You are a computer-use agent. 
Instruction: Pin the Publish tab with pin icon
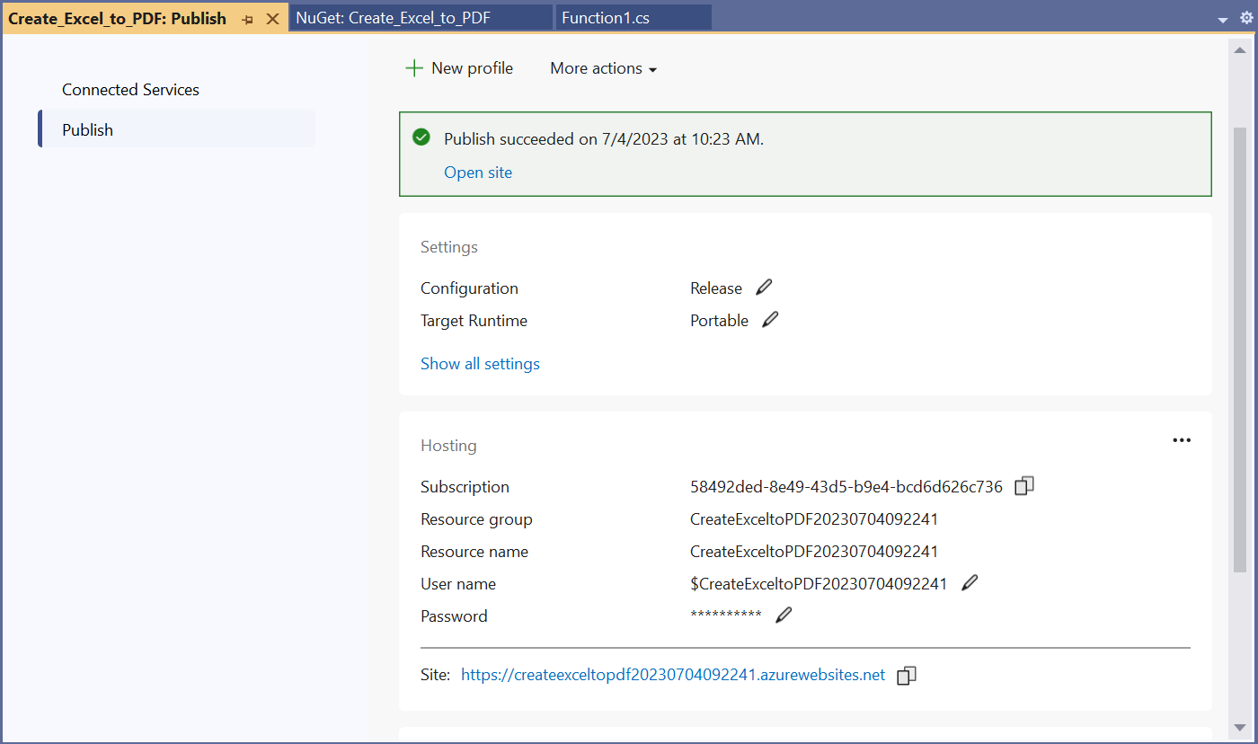[x=248, y=19]
